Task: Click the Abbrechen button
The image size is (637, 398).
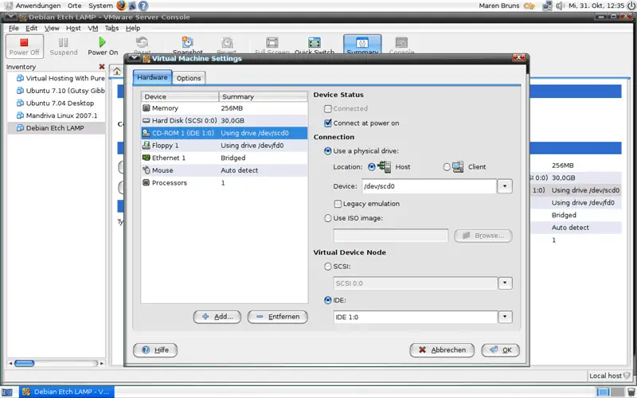Action: coord(442,350)
